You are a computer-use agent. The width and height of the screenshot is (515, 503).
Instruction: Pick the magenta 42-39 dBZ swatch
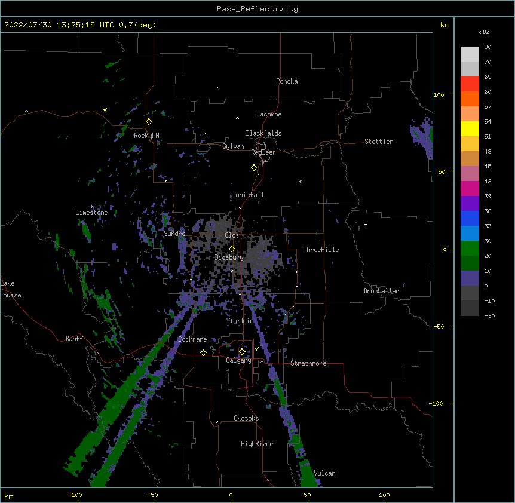[x=470, y=189]
